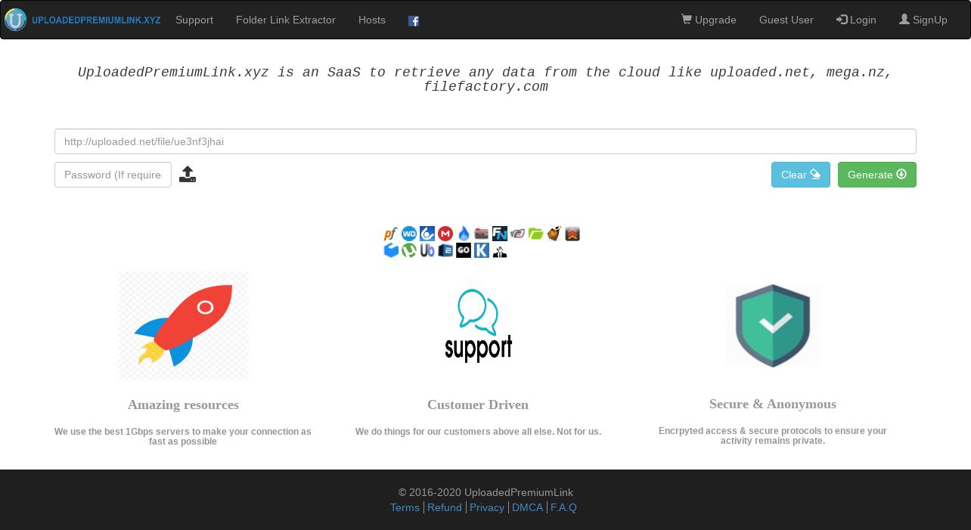
Task: Click the Guest User item
Action: pyautogui.click(x=786, y=20)
